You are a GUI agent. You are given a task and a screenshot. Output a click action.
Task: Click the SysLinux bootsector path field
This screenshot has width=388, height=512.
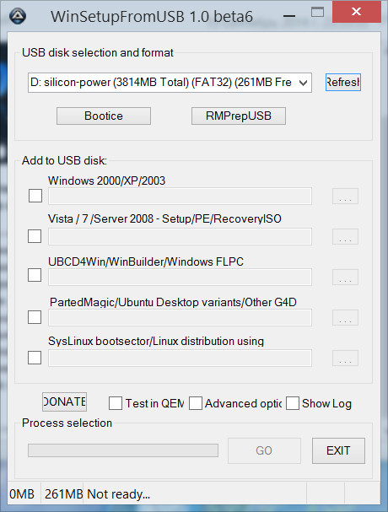180,358
